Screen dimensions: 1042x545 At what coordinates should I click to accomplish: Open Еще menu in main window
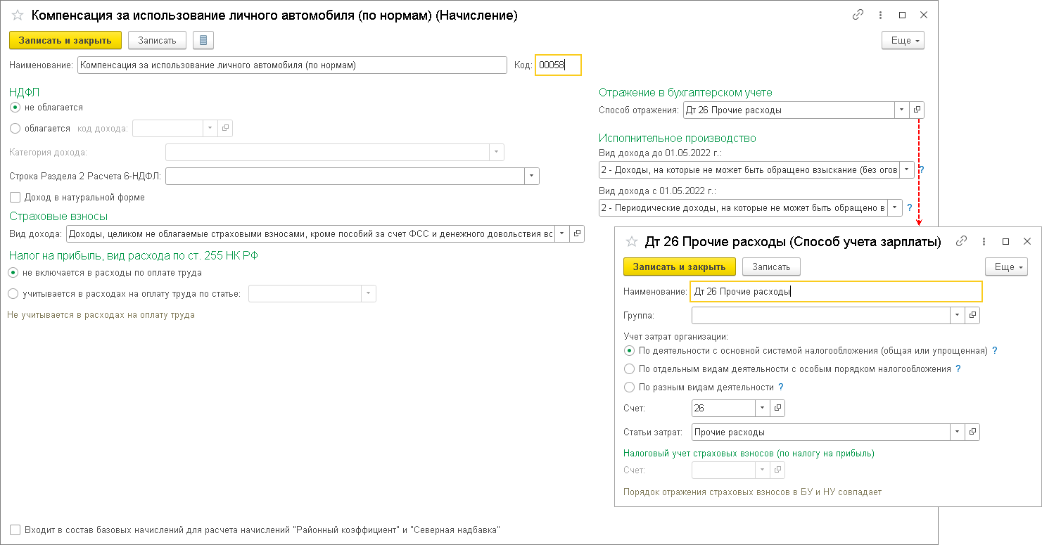(x=903, y=40)
